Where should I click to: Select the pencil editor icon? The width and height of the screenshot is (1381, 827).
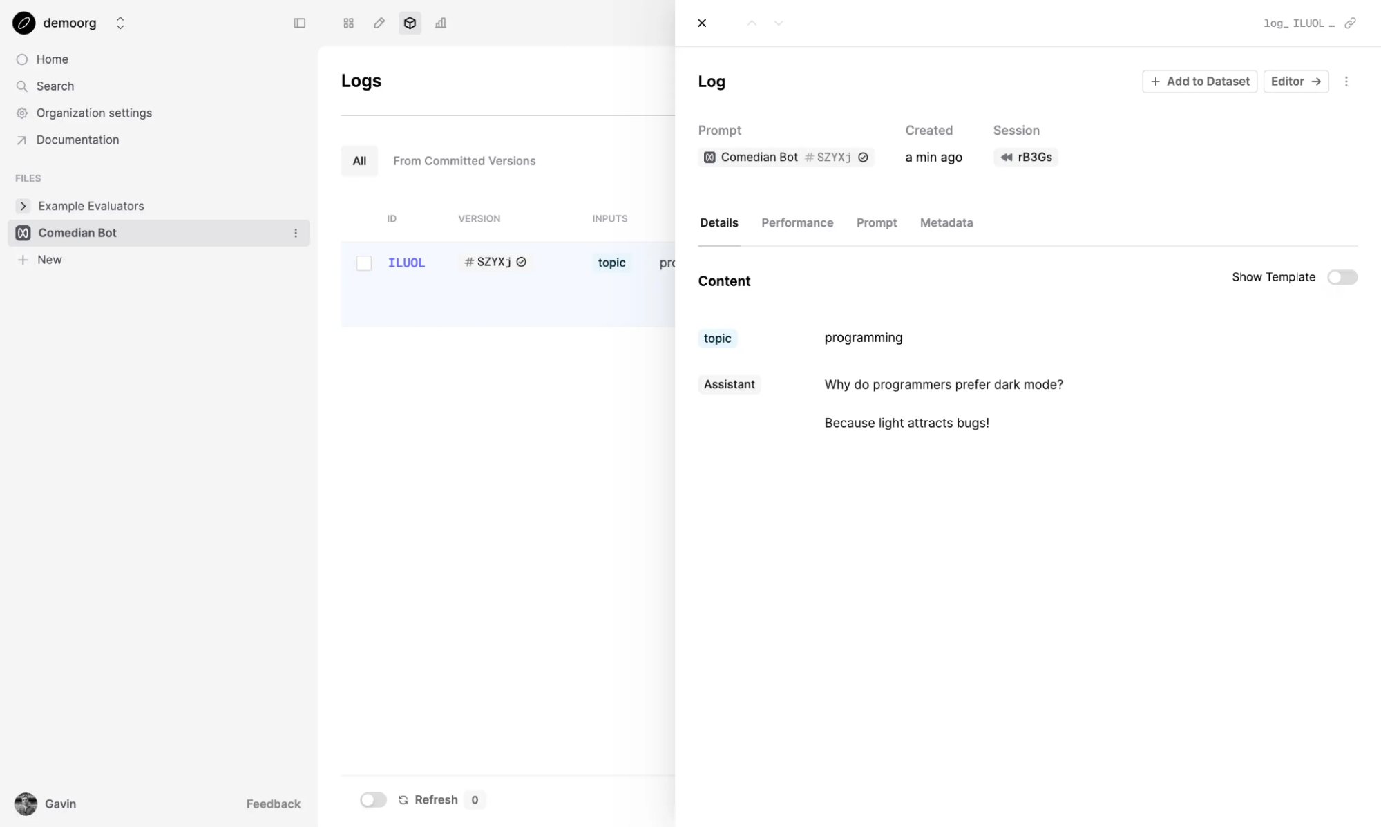point(379,23)
